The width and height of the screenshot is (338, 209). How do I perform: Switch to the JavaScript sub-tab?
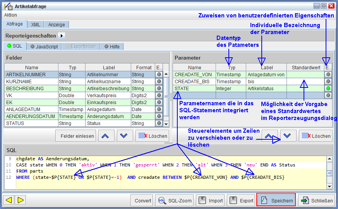44,46
